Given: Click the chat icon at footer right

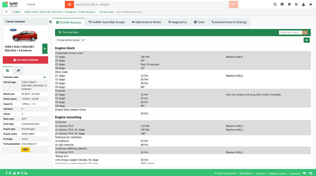Looking at the screenshot, I should click(311, 173).
